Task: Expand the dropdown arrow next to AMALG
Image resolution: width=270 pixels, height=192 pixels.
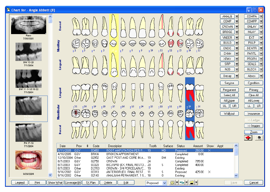Action: click(237, 16)
